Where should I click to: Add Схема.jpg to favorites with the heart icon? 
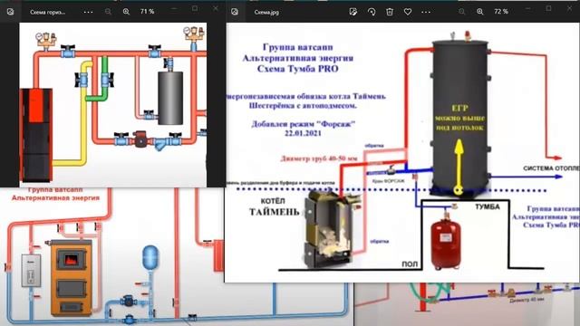(x=408, y=12)
